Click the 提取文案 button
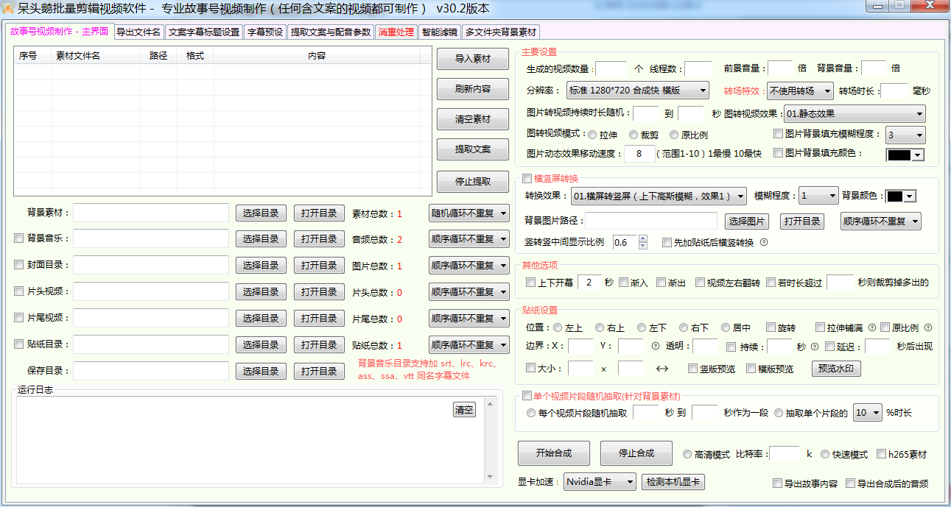The height and width of the screenshot is (507, 951). (473, 149)
